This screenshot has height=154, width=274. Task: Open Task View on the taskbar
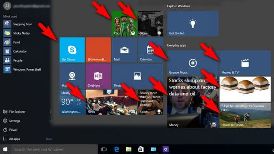tap(104, 149)
